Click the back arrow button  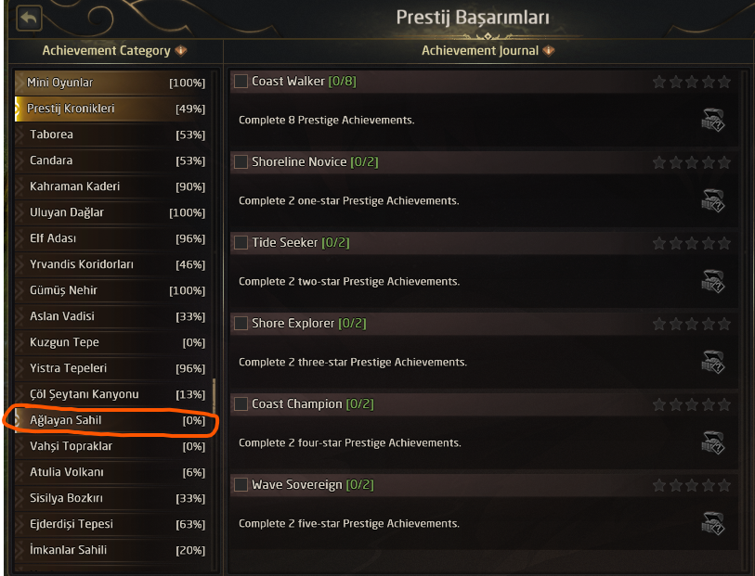coord(30,18)
